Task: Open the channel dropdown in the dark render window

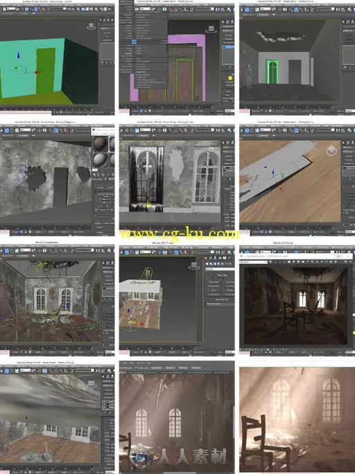Action: pos(253,262)
